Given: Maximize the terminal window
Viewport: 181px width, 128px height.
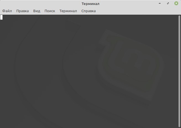Looking at the screenshot, I should tap(168, 4).
